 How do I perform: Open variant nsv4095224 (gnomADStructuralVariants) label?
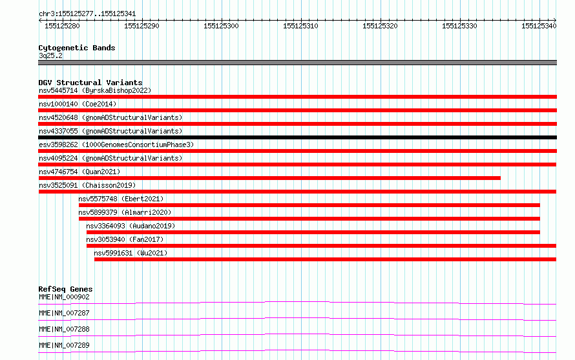click(x=110, y=158)
